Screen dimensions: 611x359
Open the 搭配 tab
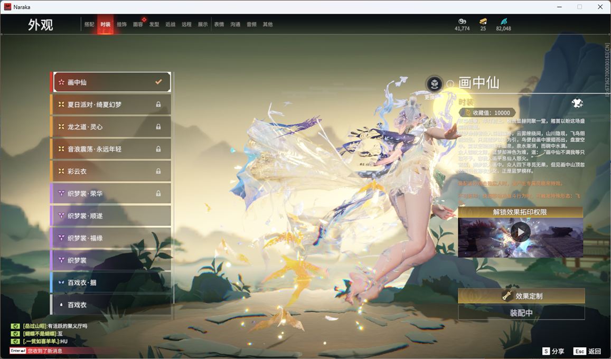tap(89, 24)
